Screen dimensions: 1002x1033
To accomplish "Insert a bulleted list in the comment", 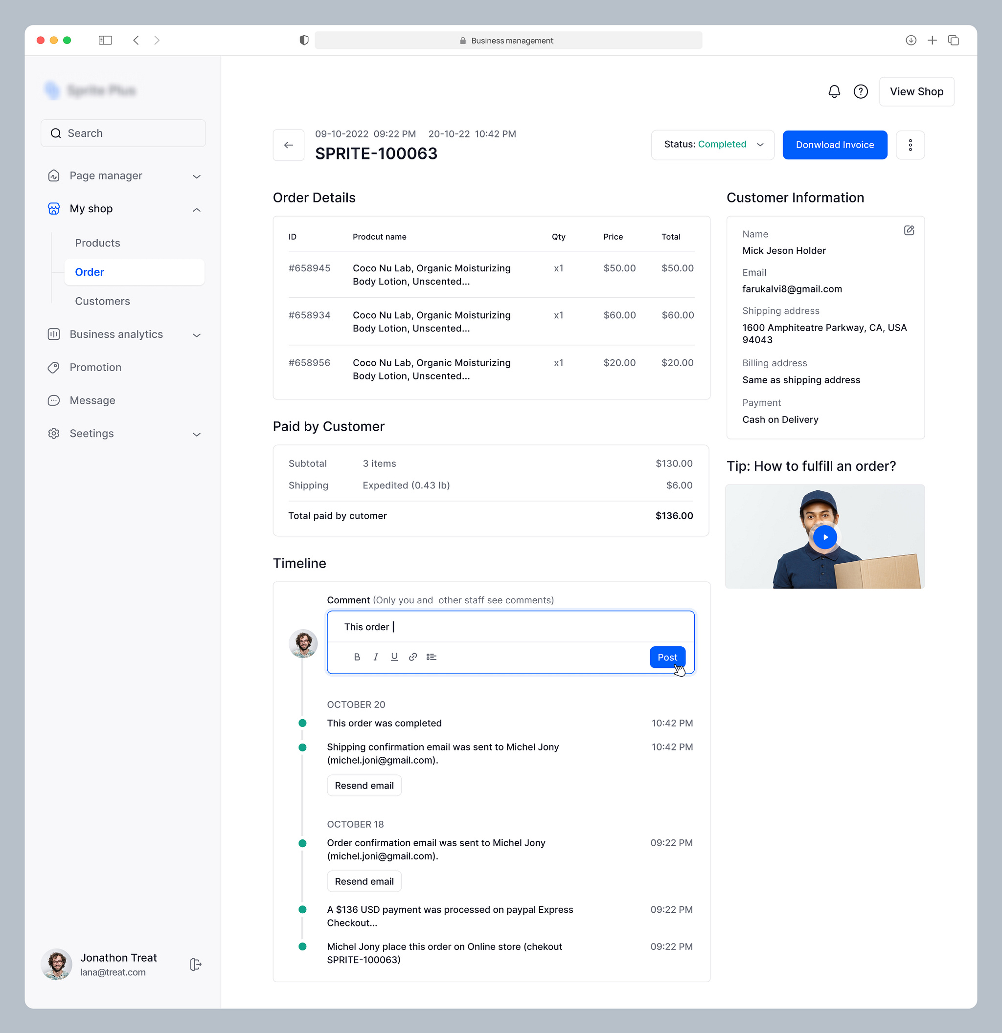I will [x=432, y=657].
